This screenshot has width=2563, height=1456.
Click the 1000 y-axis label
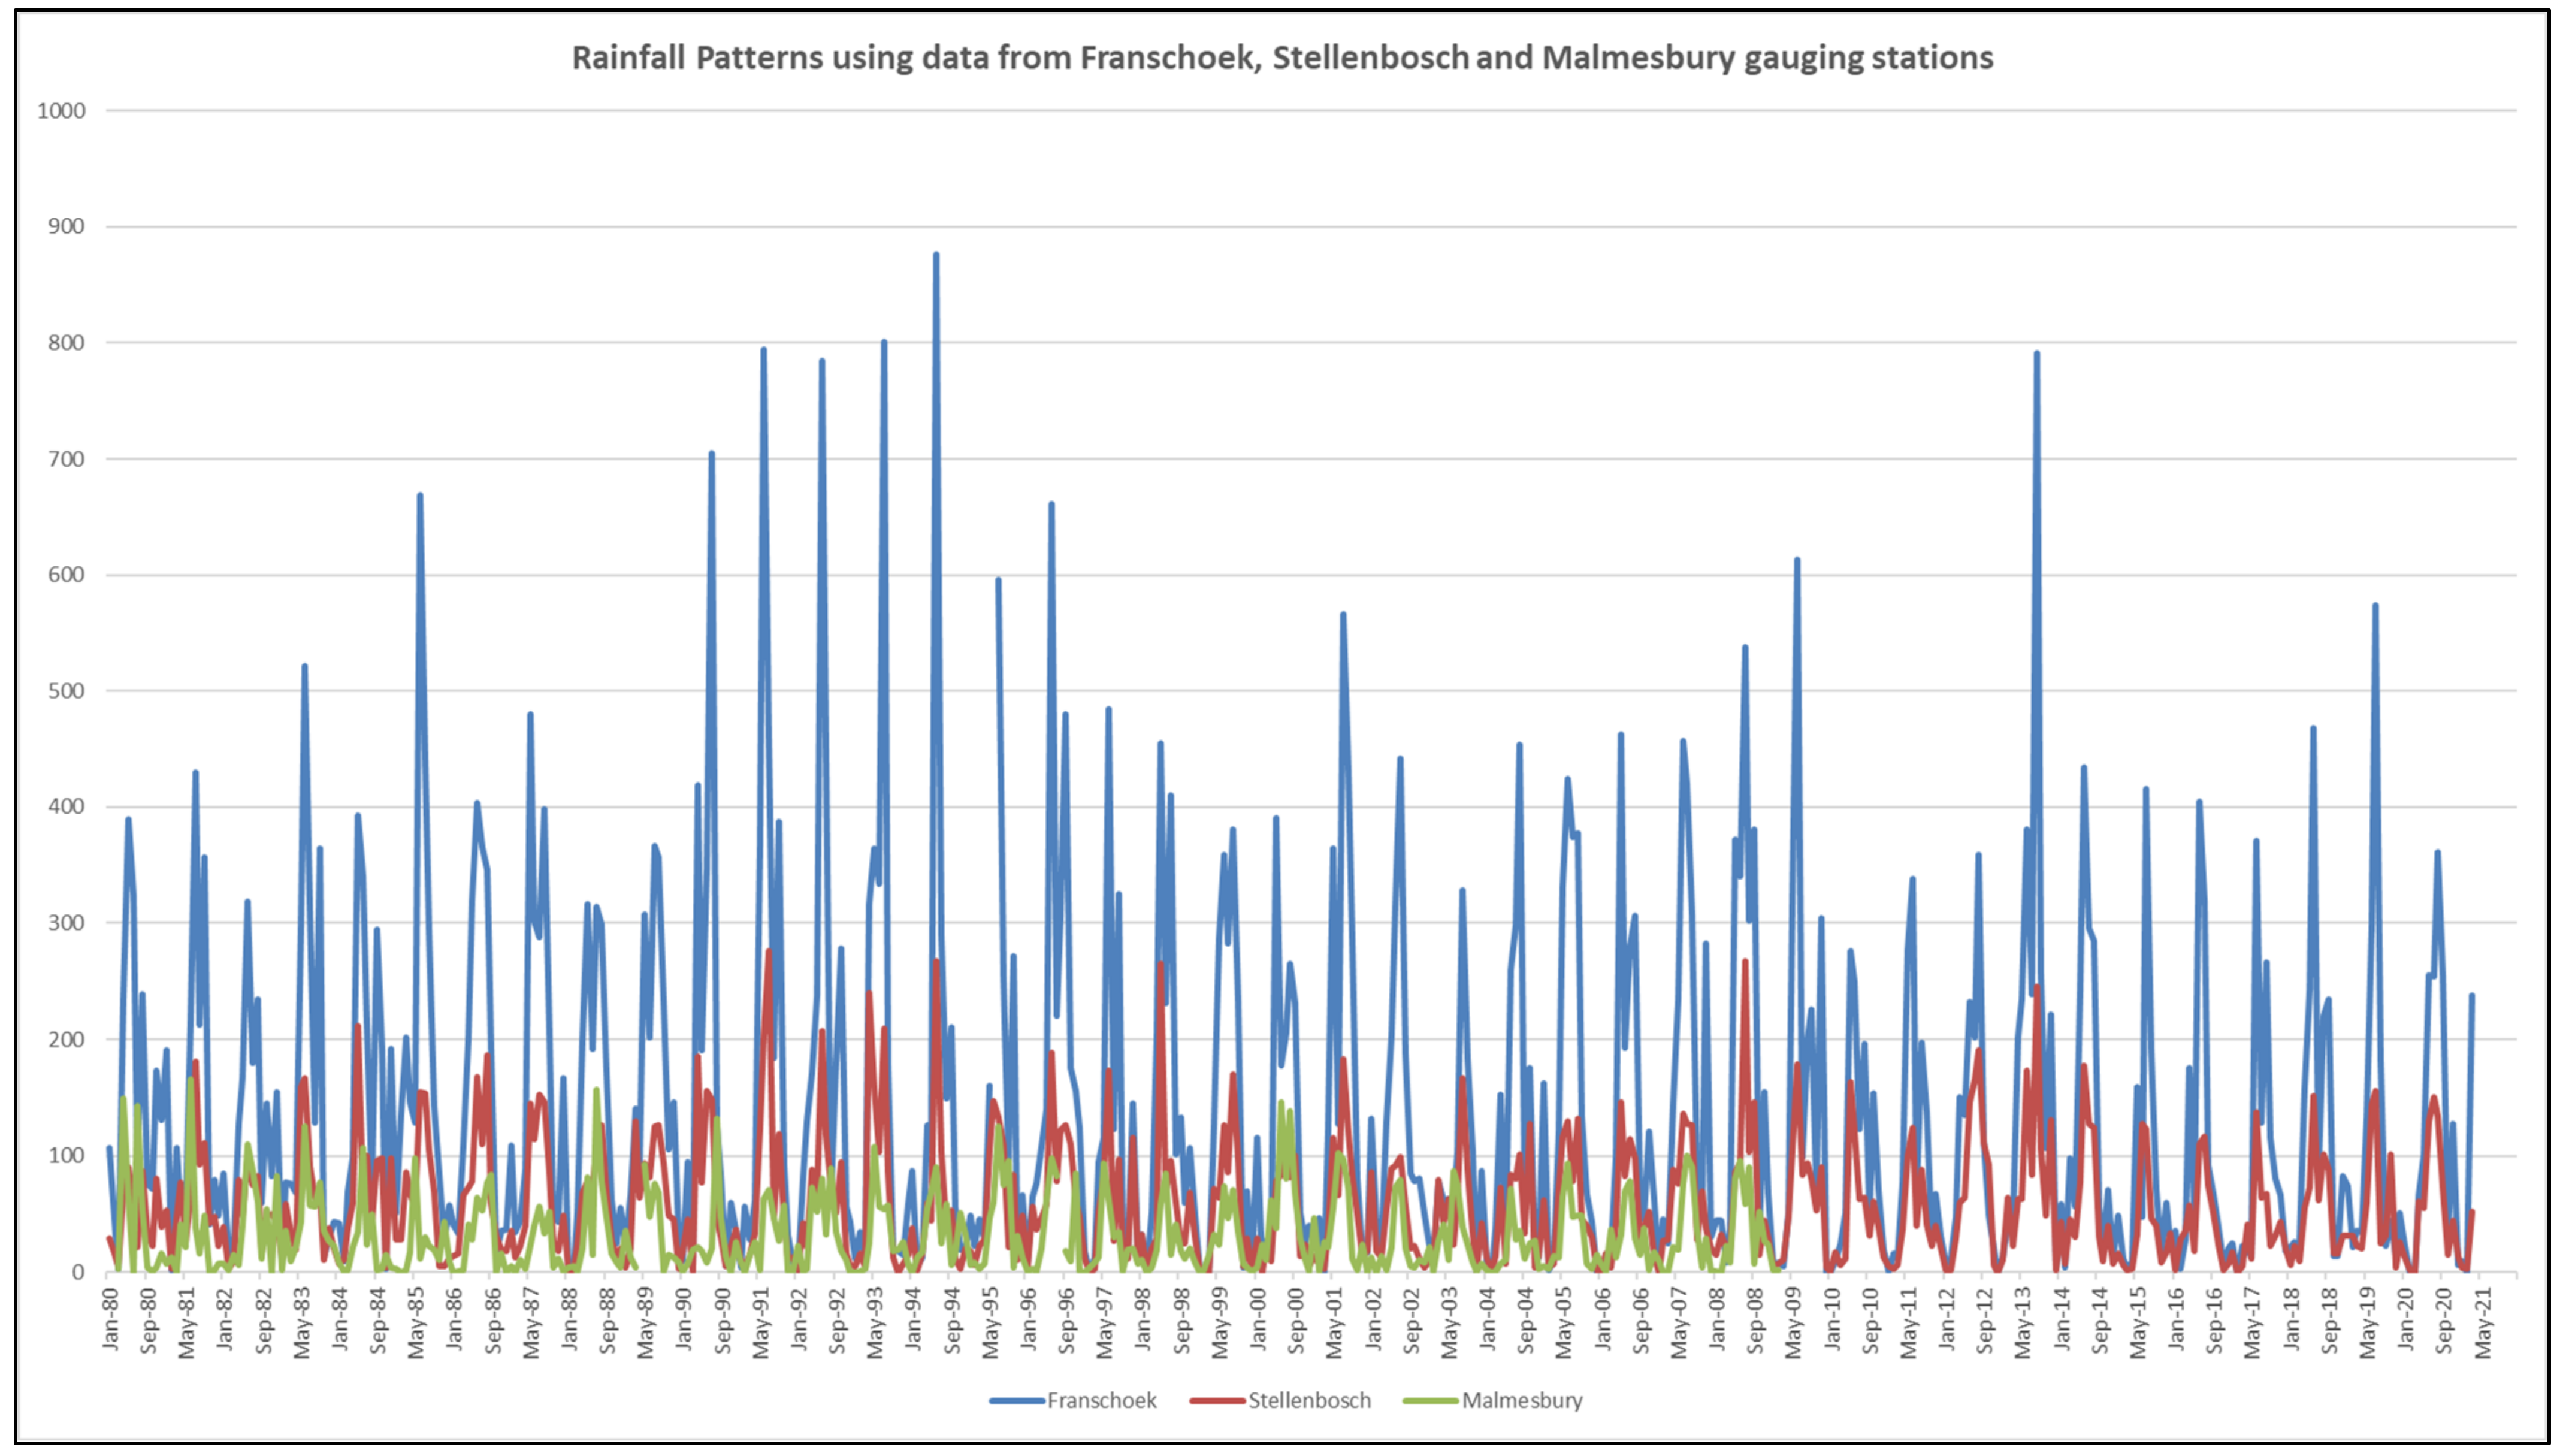pos(62,111)
